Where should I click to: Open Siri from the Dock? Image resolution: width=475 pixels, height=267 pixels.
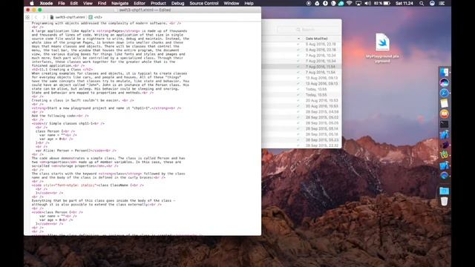pos(444,82)
